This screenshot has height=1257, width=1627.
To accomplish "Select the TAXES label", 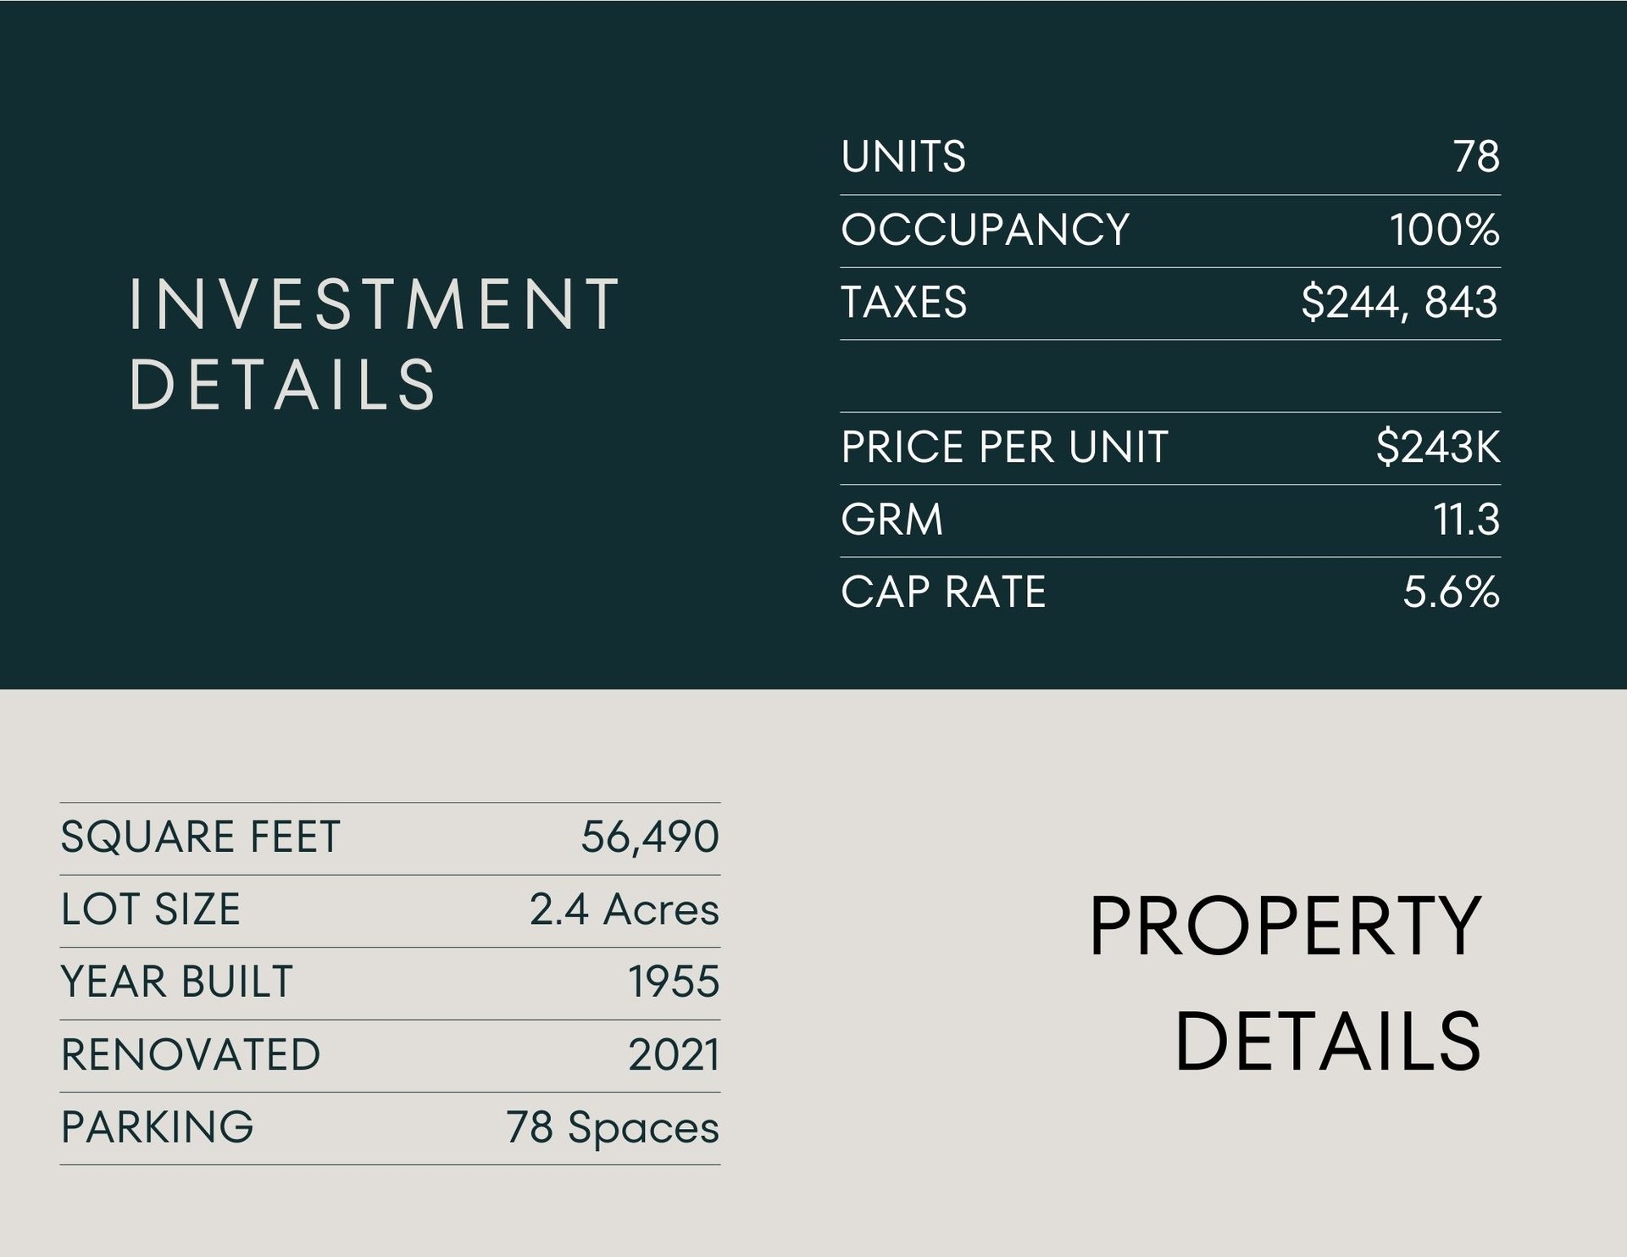I will point(903,303).
